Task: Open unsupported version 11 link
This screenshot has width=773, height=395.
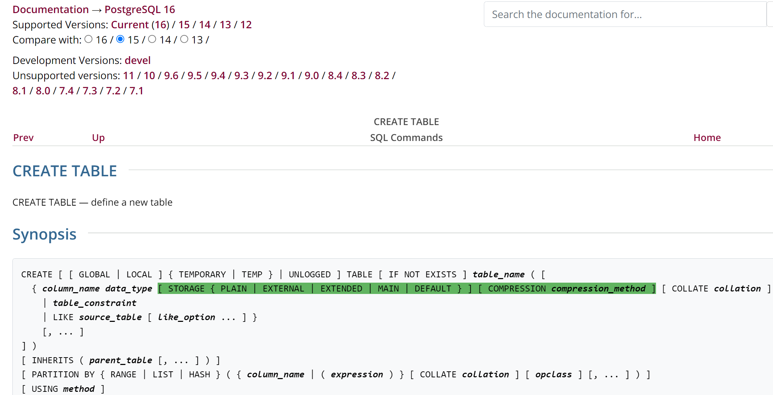Action: (128, 76)
